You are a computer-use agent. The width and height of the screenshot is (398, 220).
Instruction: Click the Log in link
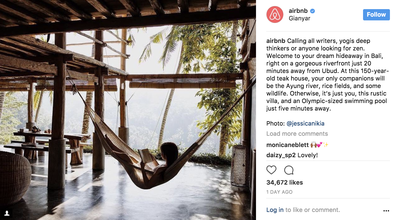pos(275,210)
